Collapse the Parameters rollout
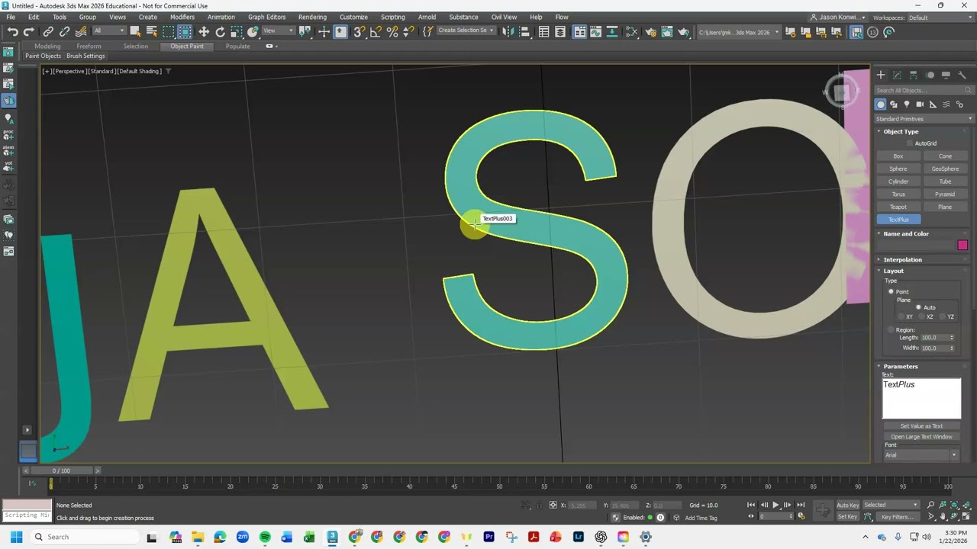 901,367
